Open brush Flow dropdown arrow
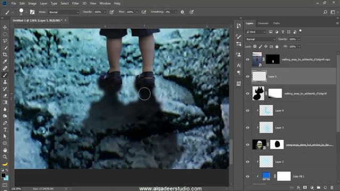Image resolution: width=340 pixels, height=191 pixels. pos(137,12)
